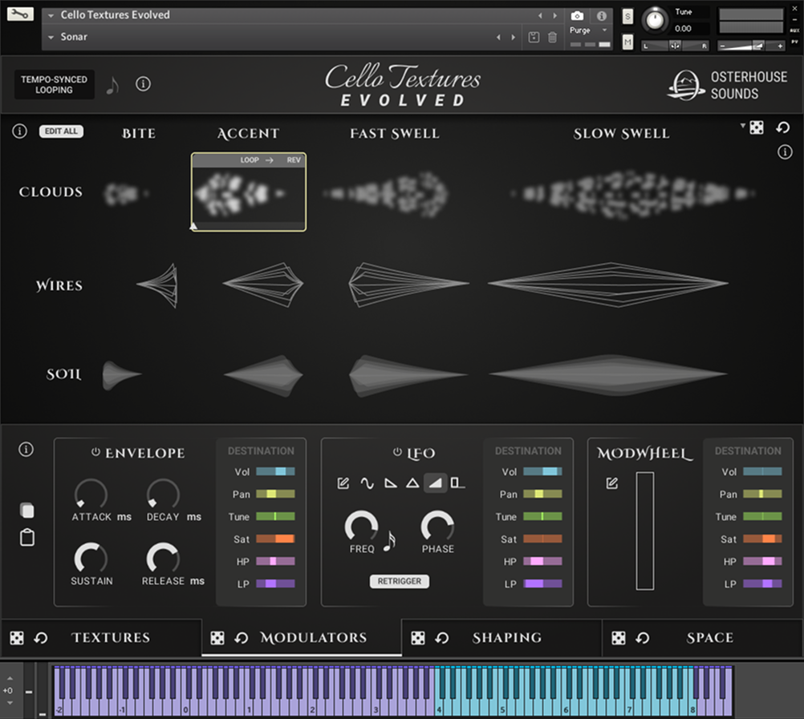Open the Kontakt wrench settings icon
This screenshot has width=804, height=719.
20,14
